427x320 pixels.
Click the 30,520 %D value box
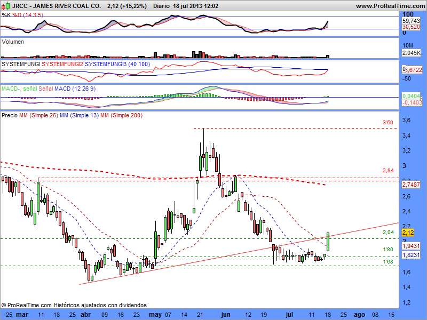coord(411,27)
